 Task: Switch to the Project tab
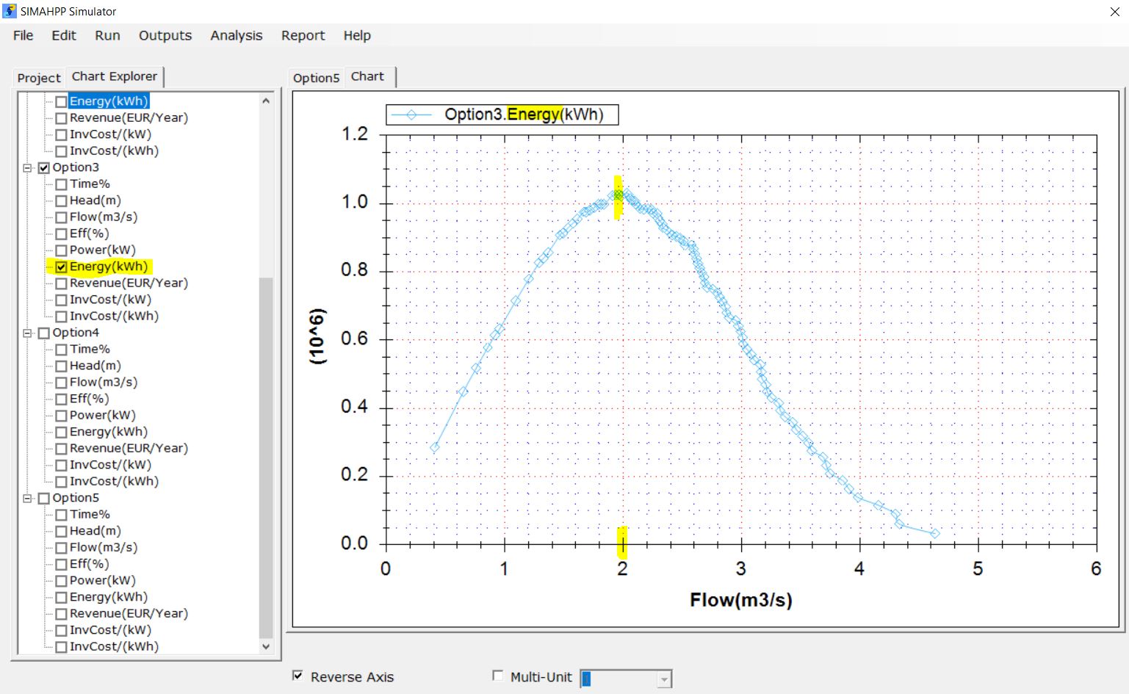(x=39, y=78)
